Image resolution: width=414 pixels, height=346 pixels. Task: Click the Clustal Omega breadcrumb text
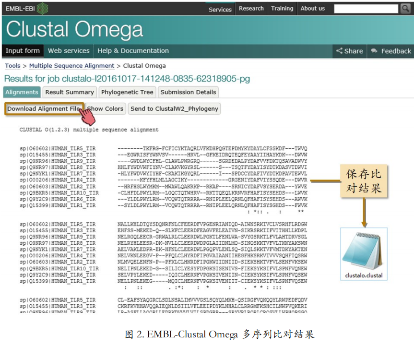[144, 66]
